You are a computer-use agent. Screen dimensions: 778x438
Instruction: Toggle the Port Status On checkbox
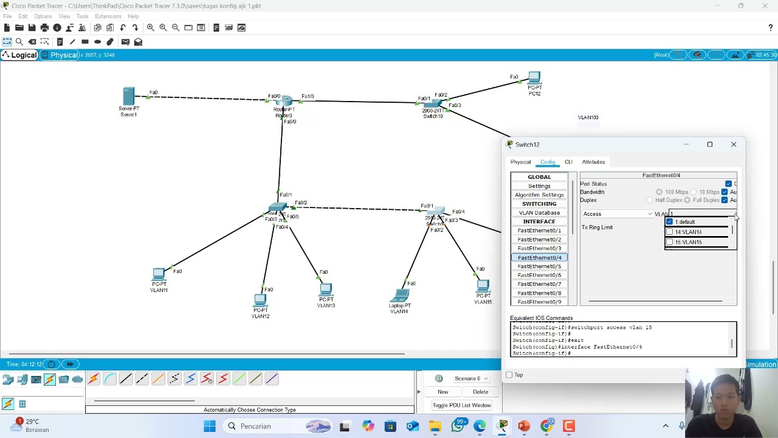click(728, 184)
